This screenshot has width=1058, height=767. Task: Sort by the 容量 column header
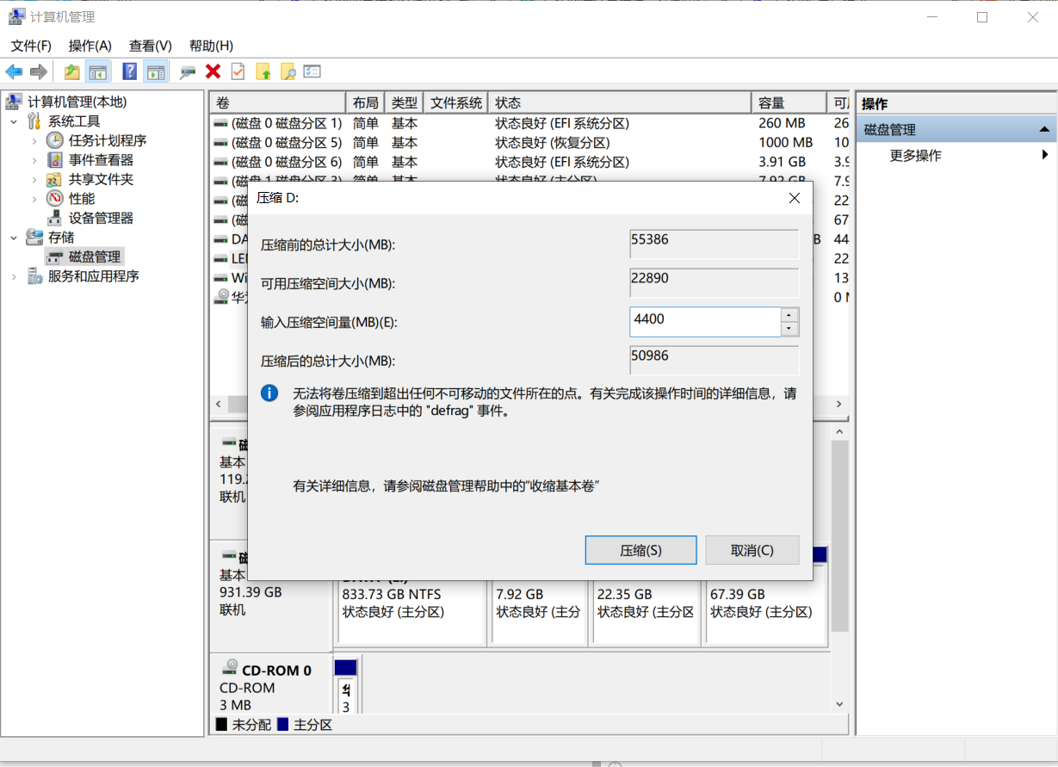click(789, 102)
